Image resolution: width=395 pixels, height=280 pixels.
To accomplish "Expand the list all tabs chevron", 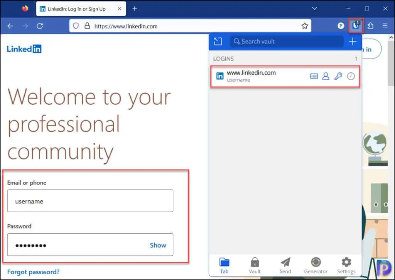I will pyautogui.click(x=314, y=8).
